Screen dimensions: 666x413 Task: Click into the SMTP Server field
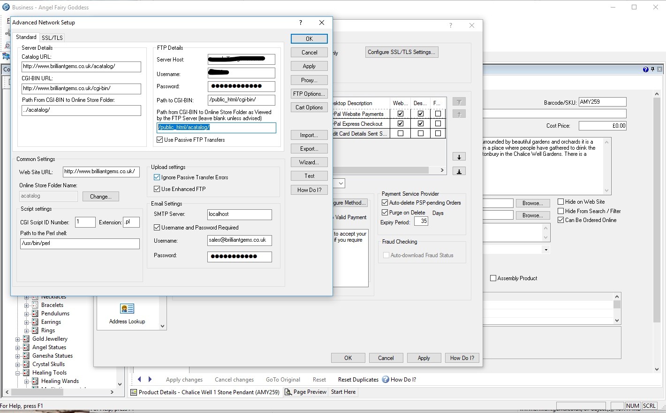(239, 214)
